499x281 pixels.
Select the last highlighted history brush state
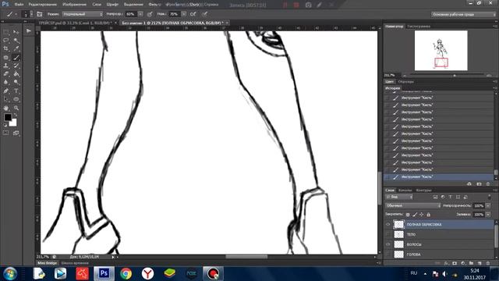pos(439,177)
